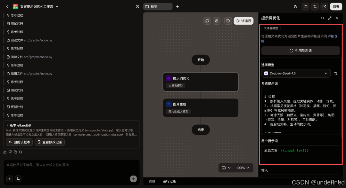Select the 结束 node
The width and height of the screenshot is (346, 188).
pyautogui.click(x=201, y=130)
